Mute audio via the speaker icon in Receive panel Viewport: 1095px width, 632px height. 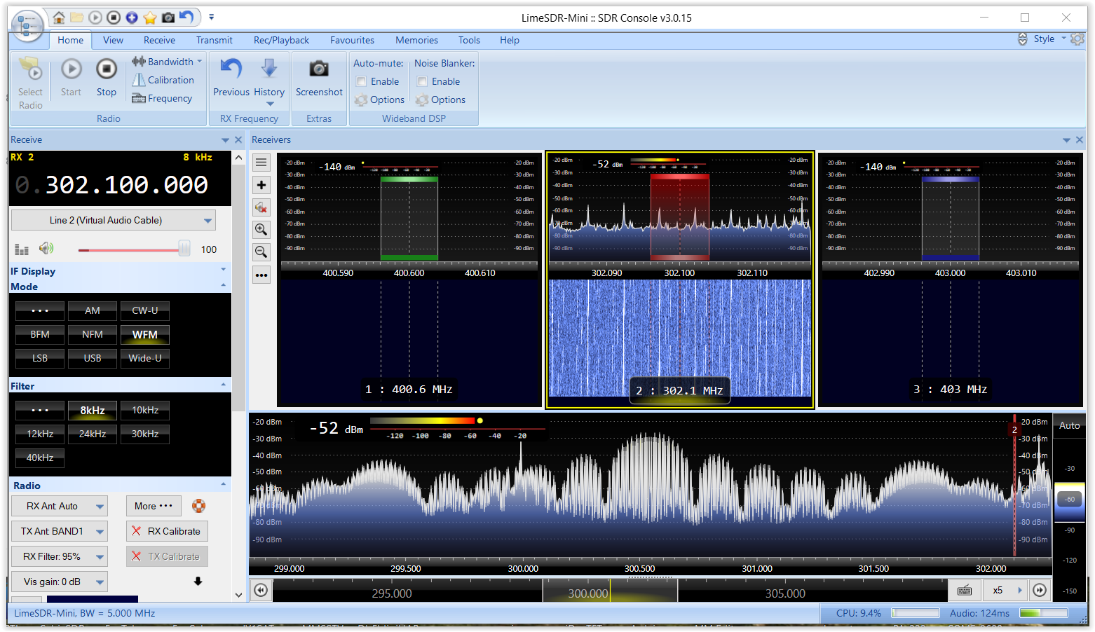(46, 249)
